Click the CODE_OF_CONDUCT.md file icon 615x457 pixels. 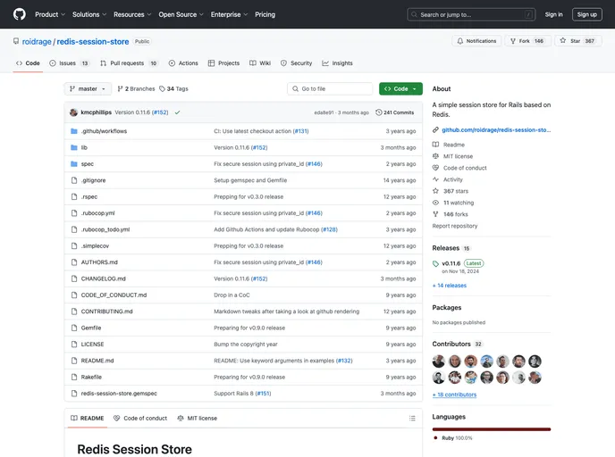coord(73,295)
